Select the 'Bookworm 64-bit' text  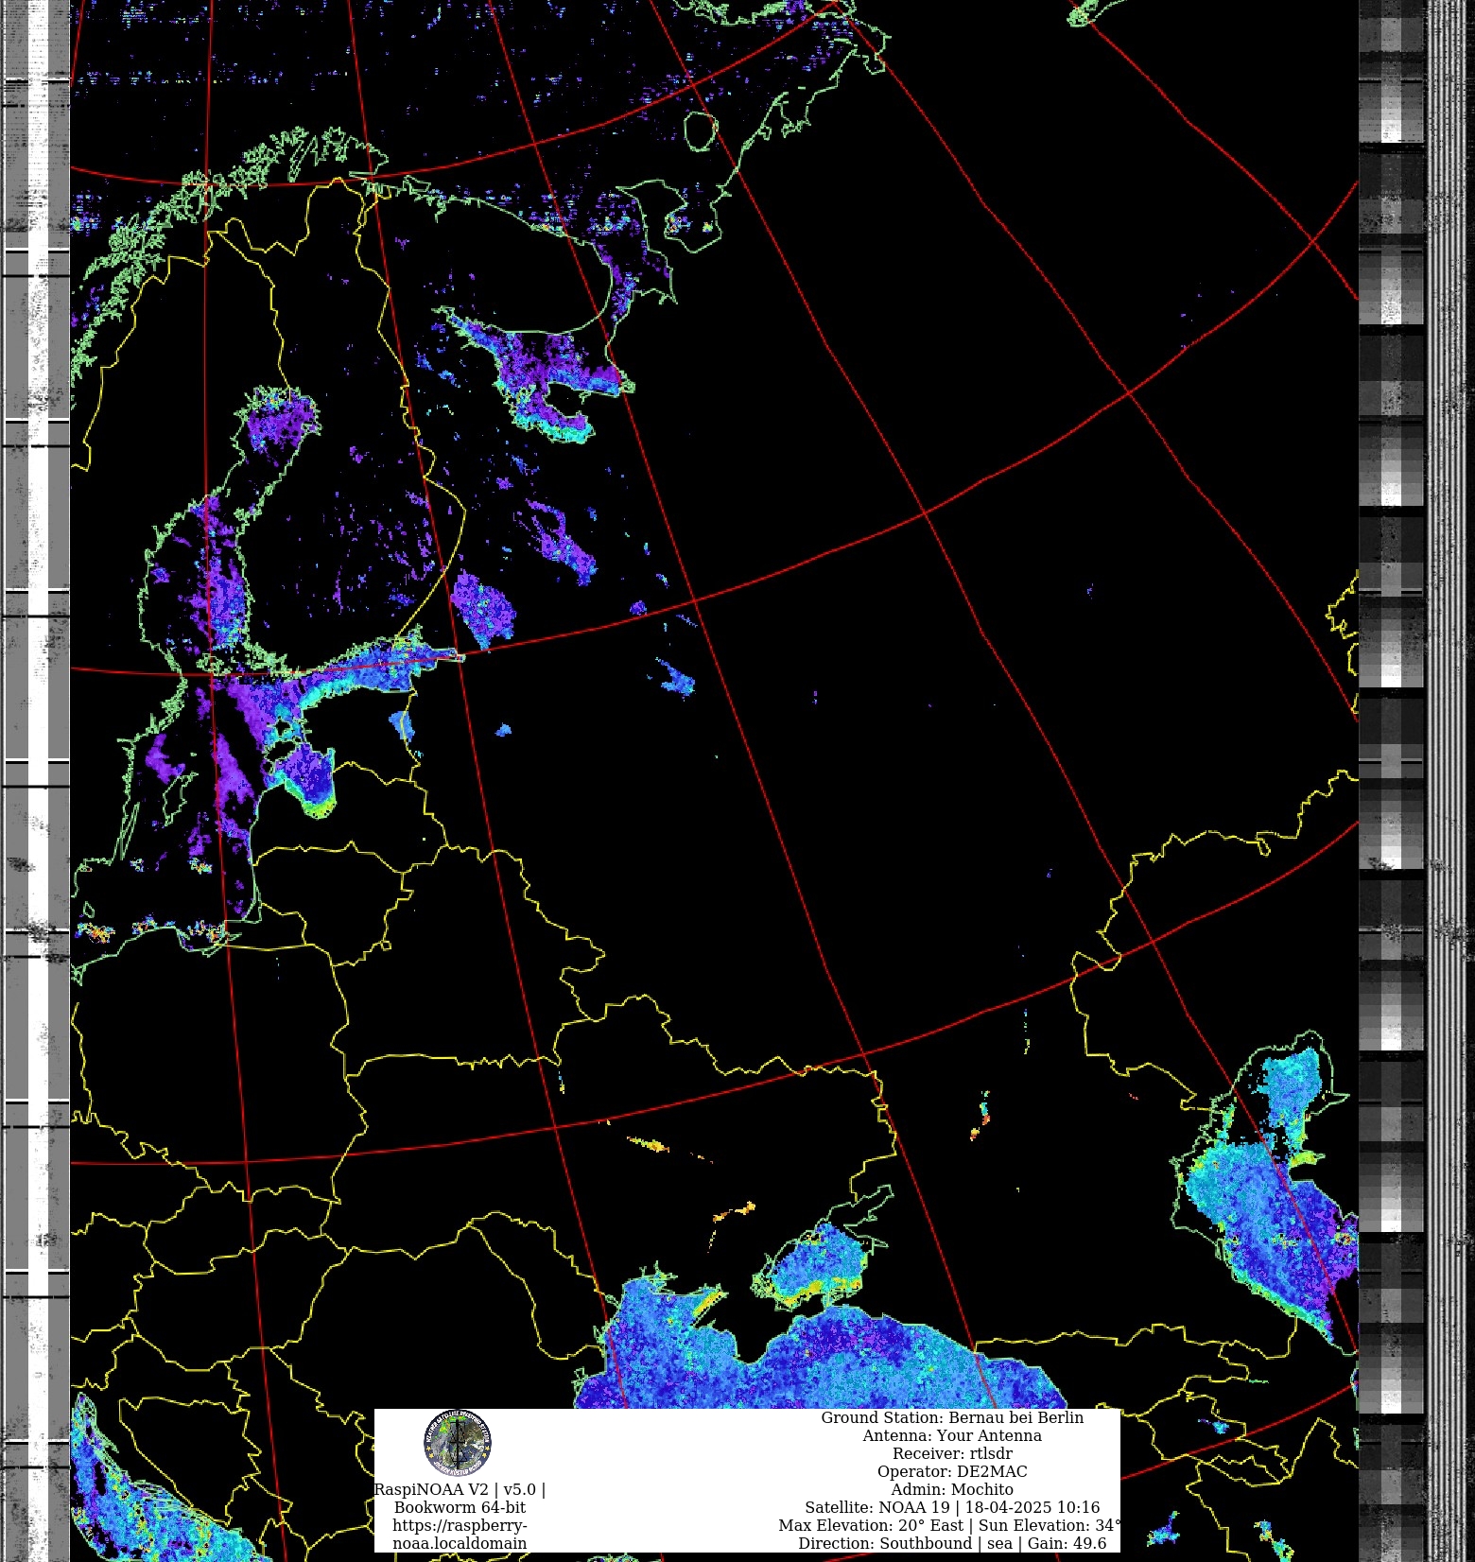point(460,1507)
